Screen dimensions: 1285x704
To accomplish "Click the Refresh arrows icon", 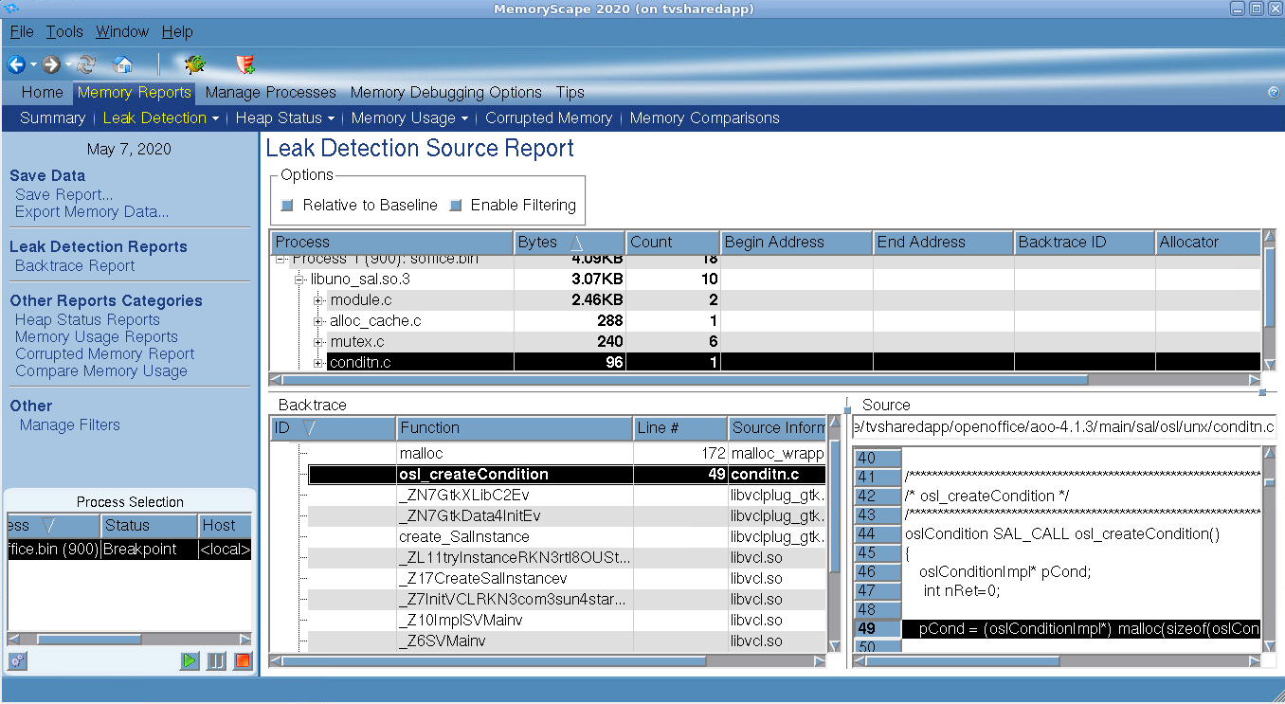I will click(x=86, y=64).
